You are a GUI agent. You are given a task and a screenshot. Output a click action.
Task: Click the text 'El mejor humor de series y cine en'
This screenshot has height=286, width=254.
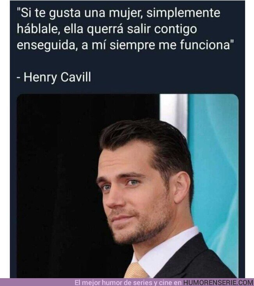128,282
